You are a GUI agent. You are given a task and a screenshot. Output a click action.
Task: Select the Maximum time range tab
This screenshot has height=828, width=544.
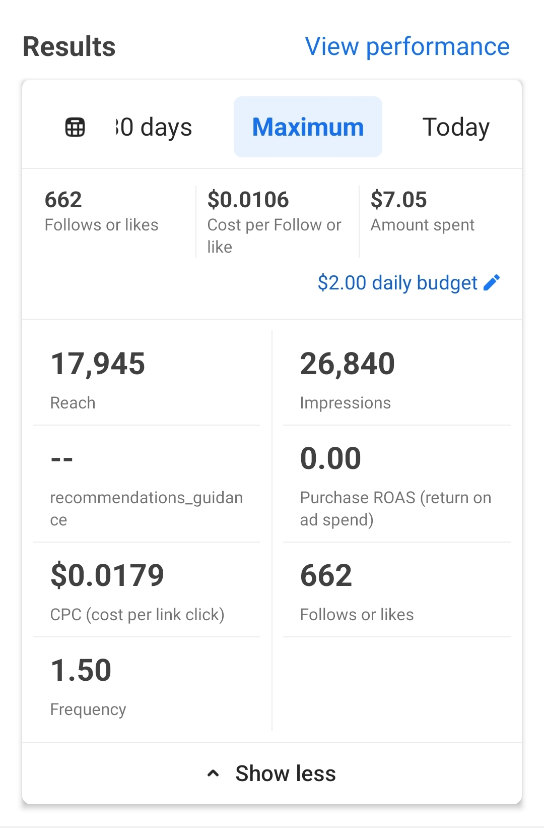point(308,127)
